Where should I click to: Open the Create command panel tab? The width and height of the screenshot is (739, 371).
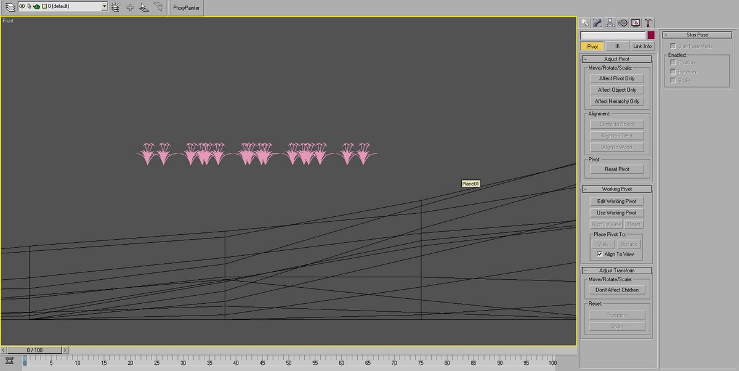point(585,23)
